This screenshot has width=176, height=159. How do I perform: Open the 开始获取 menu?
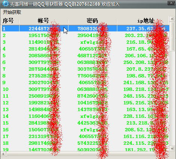(x=12, y=12)
